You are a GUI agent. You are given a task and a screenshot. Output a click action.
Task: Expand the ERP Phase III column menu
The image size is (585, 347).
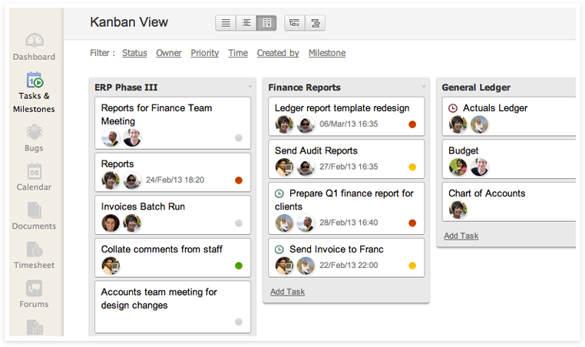pyautogui.click(x=250, y=88)
